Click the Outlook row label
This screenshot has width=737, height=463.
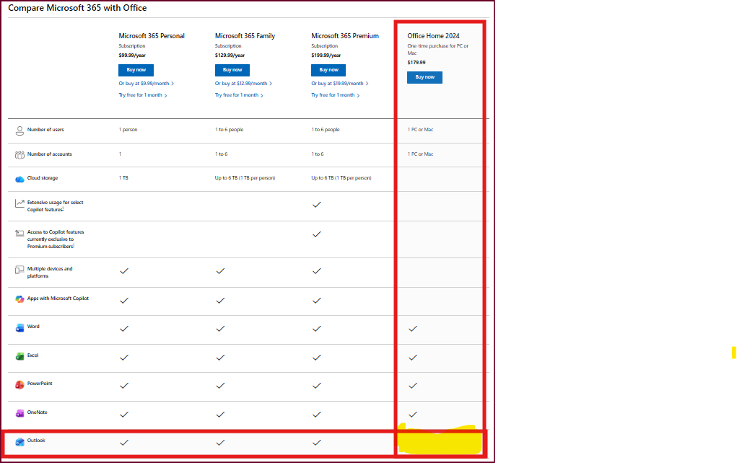(x=36, y=441)
